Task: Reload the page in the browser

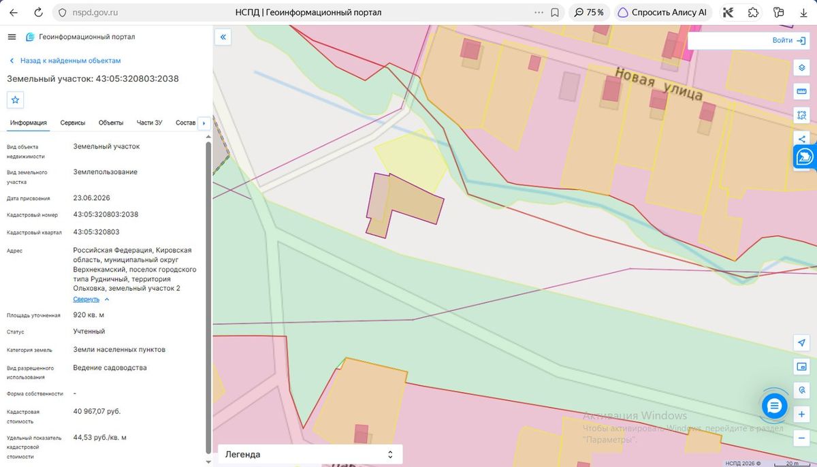Action: coord(38,12)
